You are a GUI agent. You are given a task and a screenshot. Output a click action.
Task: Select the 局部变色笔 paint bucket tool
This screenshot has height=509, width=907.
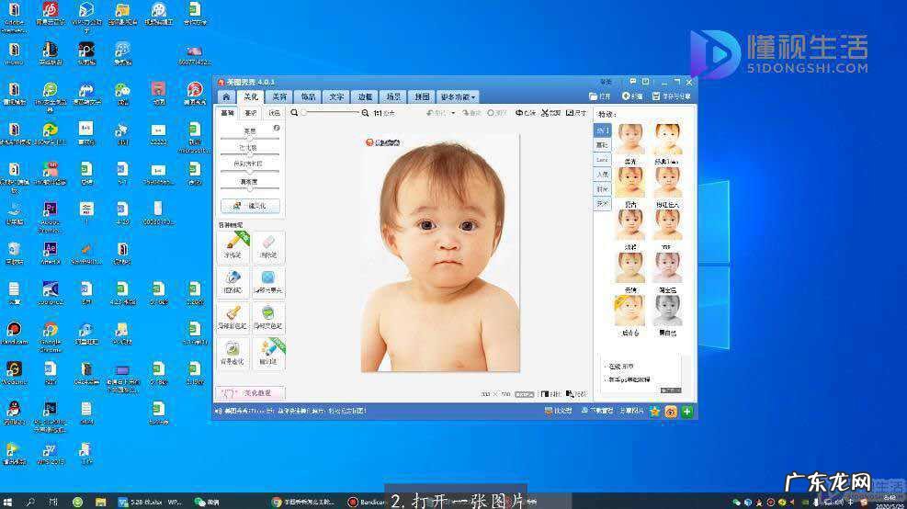coord(268,318)
